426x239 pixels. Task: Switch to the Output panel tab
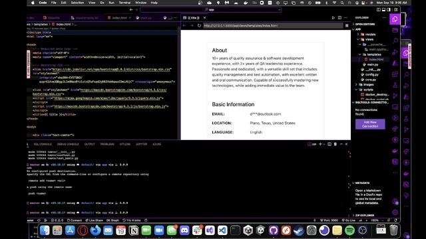pyautogui.click(x=90, y=144)
